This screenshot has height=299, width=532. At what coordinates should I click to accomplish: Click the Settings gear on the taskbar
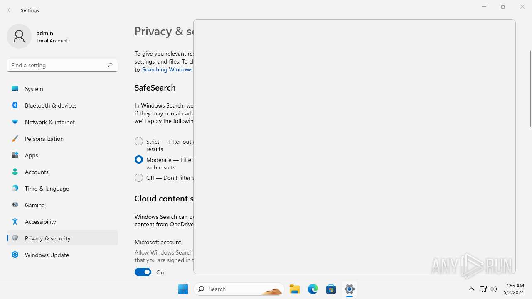[x=350, y=289]
